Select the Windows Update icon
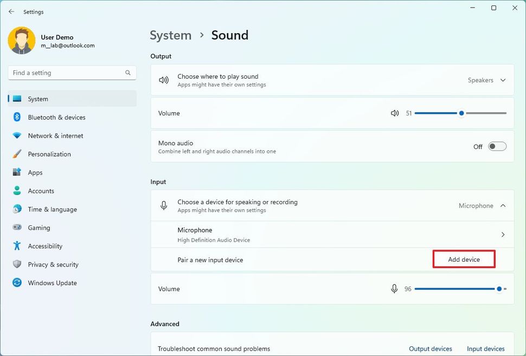This screenshot has width=526, height=356. click(x=17, y=283)
